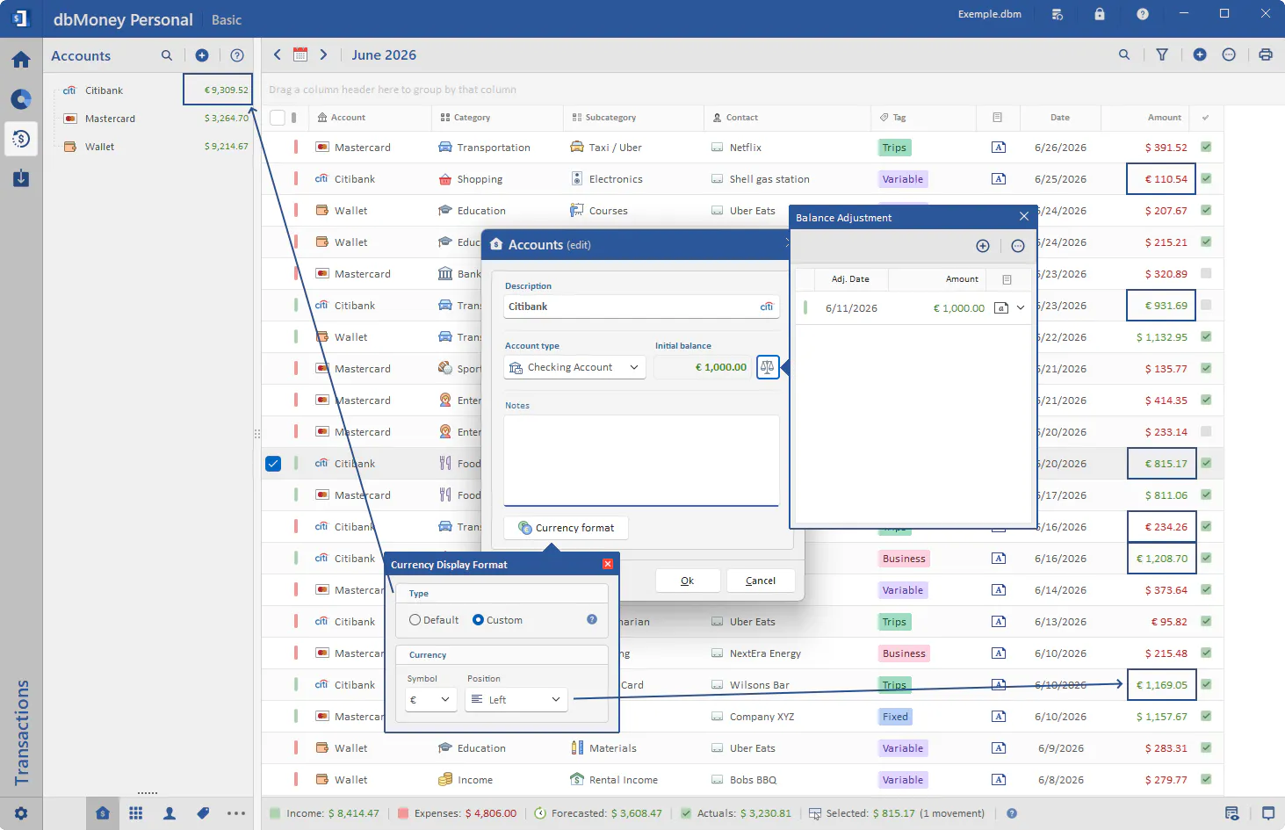
Task: Search transactions with the toolbar magnifier
Action: pyautogui.click(x=1124, y=54)
